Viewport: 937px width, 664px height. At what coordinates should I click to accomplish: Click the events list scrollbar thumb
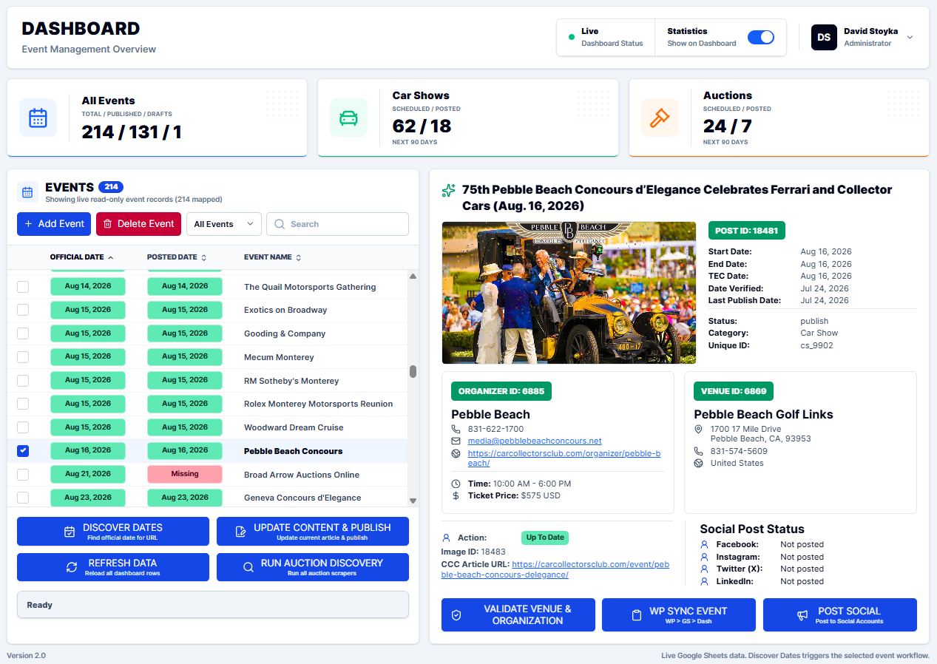tap(413, 371)
